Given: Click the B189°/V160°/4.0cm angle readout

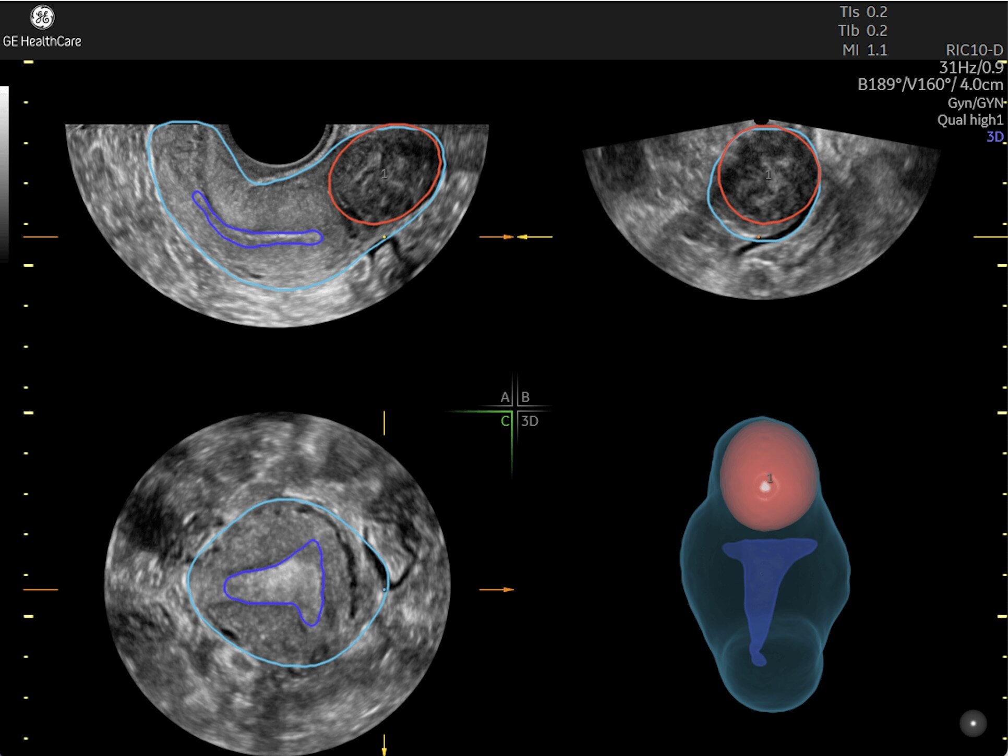Looking at the screenshot, I should click(x=930, y=84).
